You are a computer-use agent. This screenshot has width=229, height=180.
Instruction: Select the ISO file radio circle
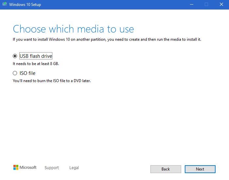point(15,73)
